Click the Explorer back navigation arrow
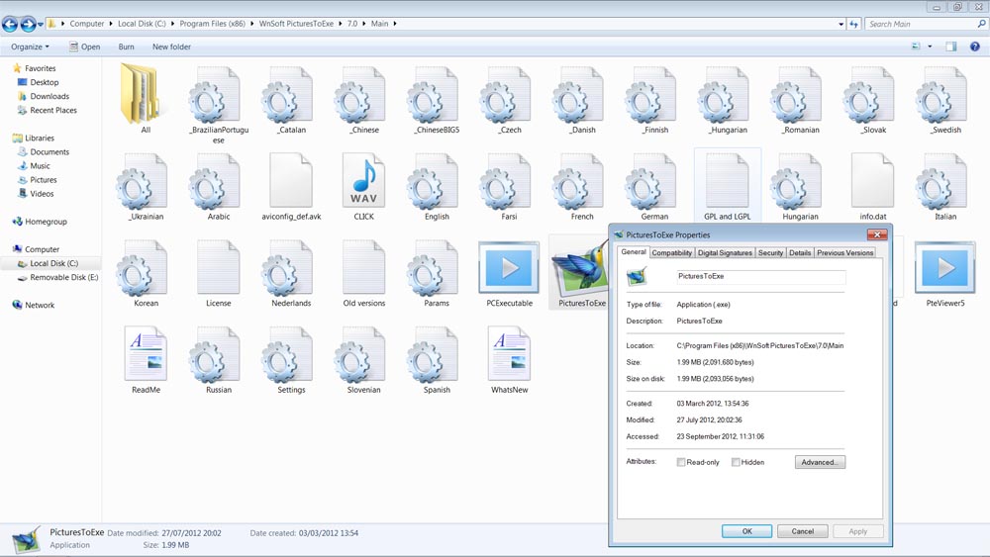The height and width of the screenshot is (557, 990). tap(10, 25)
